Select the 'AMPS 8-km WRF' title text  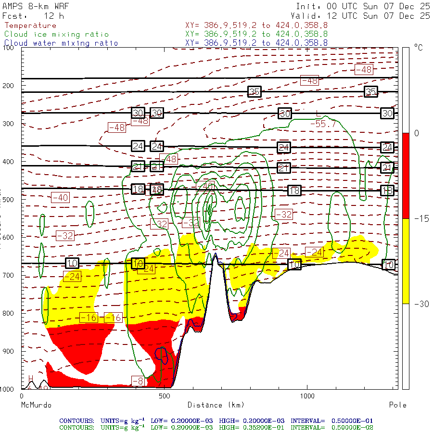pyautogui.click(x=36, y=6)
